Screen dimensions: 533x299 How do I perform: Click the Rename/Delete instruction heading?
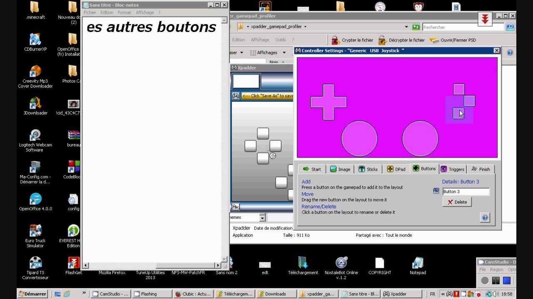319,206
